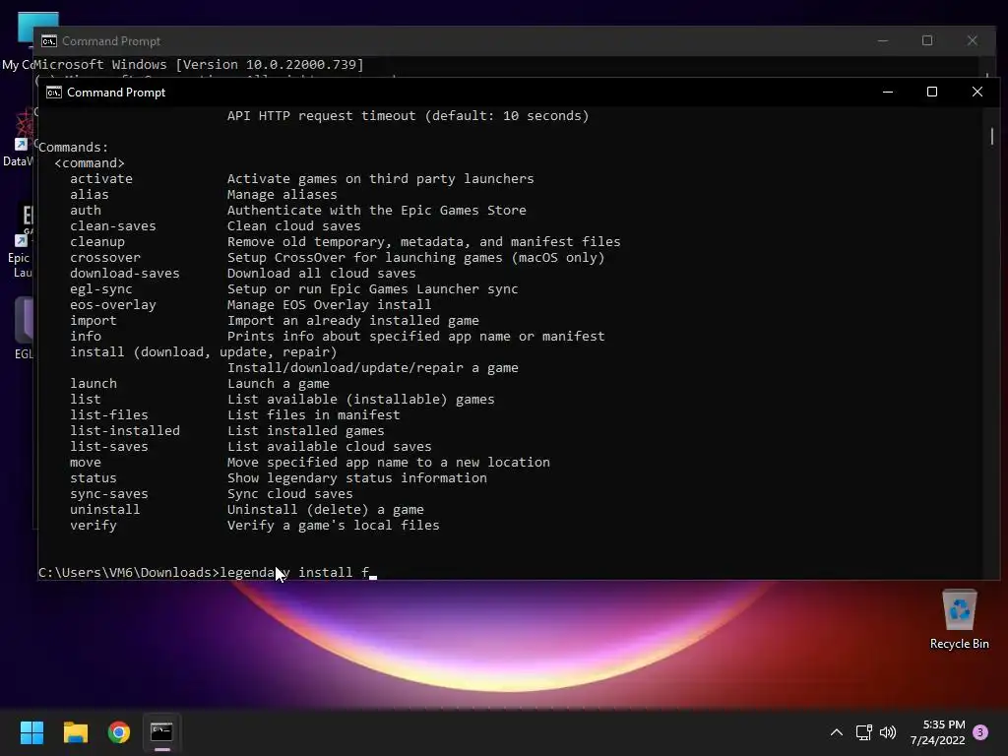Click the 'eos-overlay' command text
1008x756 pixels.
[x=113, y=305]
